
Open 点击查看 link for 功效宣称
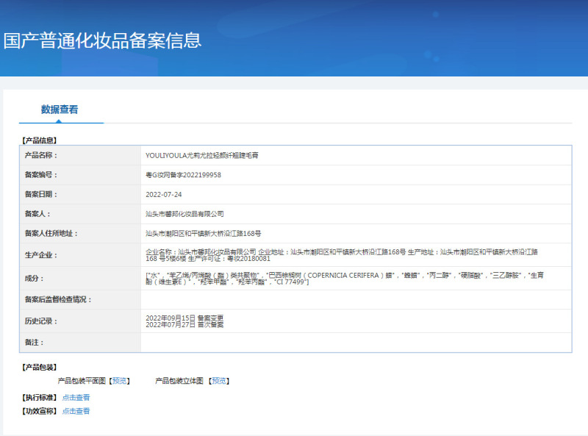click(76, 411)
